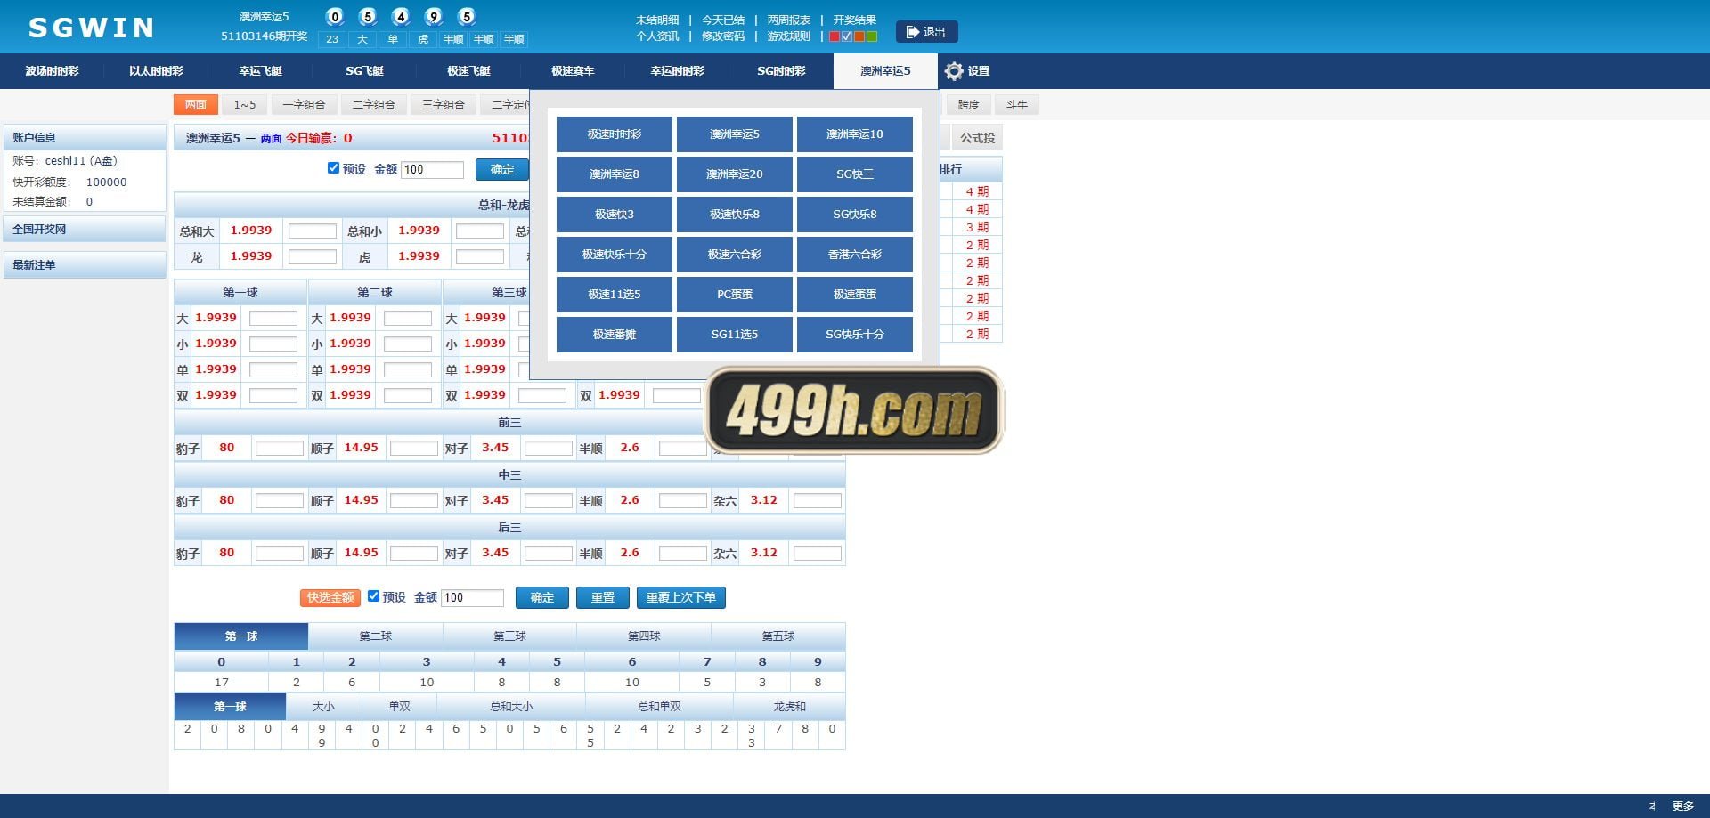Select the checked blue theme color swatch
The image size is (1710, 818).
click(x=847, y=36)
